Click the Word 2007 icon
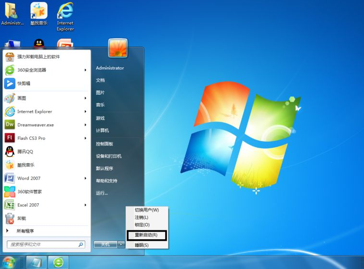 [10, 178]
